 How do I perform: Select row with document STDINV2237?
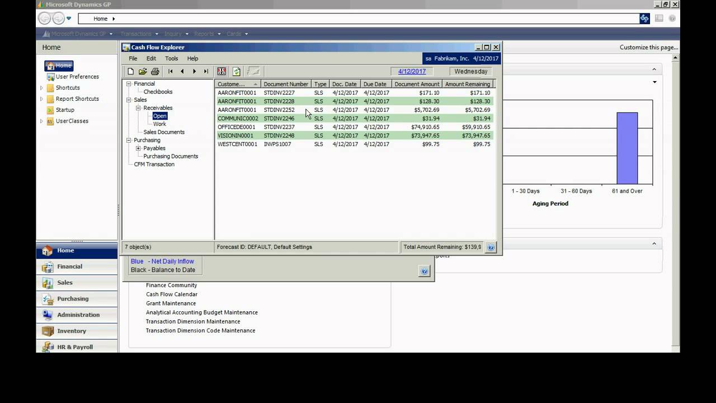pos(355,127)
